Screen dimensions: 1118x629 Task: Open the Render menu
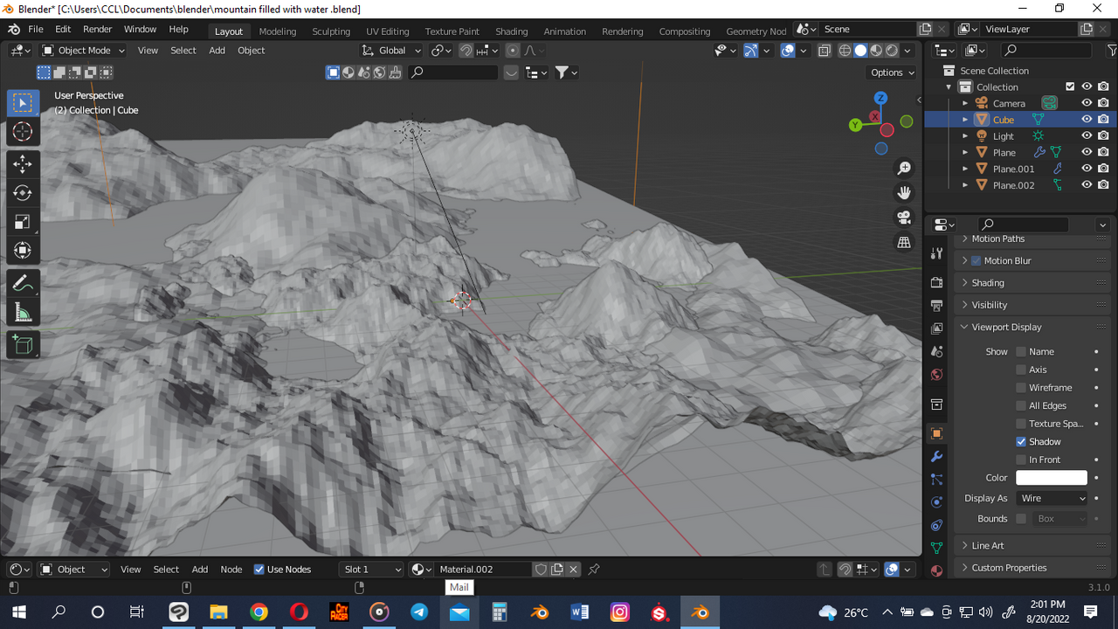[x=98, y=29]
